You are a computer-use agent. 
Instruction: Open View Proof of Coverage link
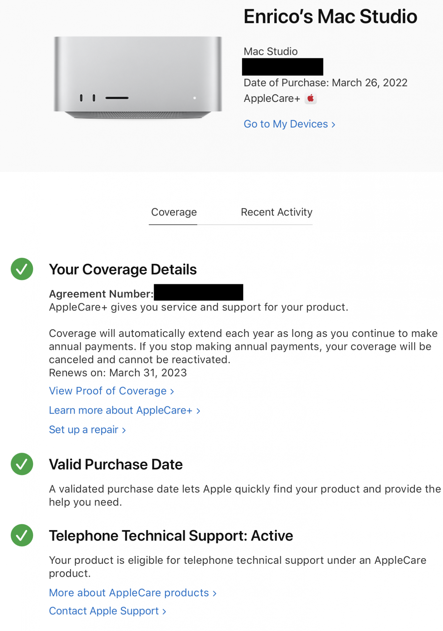coord(111,391)
